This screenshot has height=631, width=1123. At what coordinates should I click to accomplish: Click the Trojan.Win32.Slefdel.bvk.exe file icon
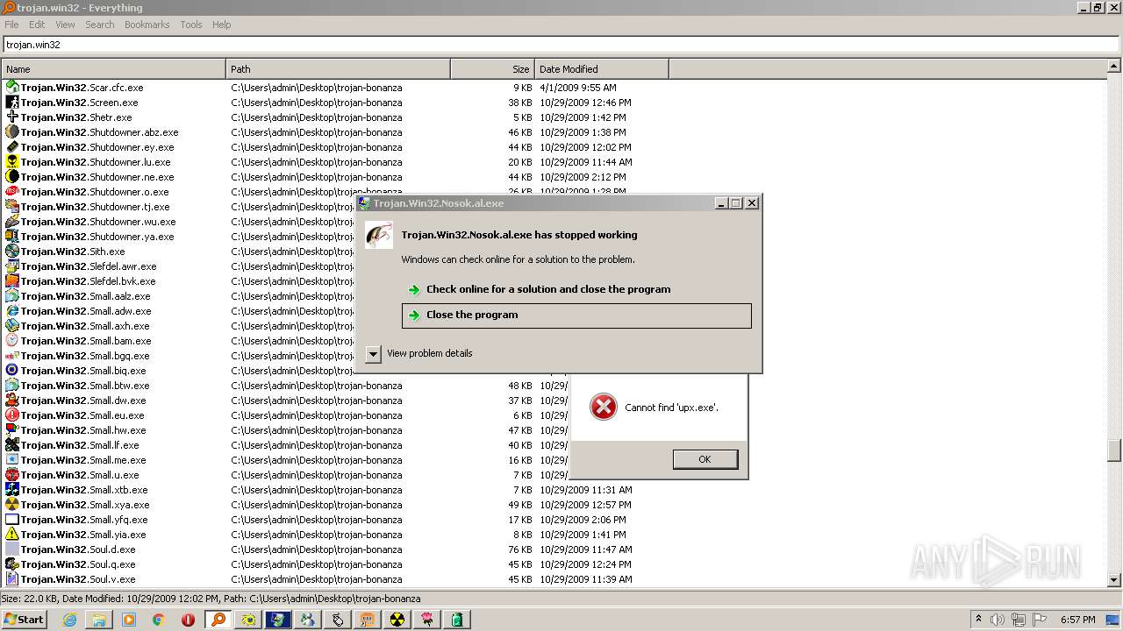[x=12, y=281]
